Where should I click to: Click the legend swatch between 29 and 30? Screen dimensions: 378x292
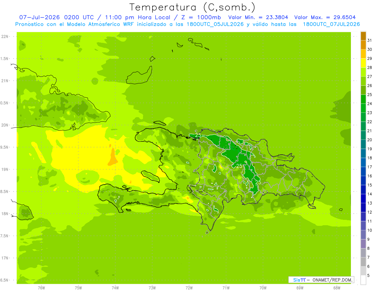pyautogui.click(x=363, y=54)
